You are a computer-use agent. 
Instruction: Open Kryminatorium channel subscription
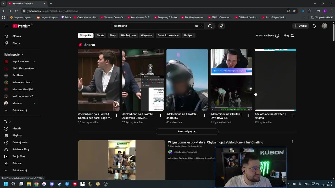(20, 61)
